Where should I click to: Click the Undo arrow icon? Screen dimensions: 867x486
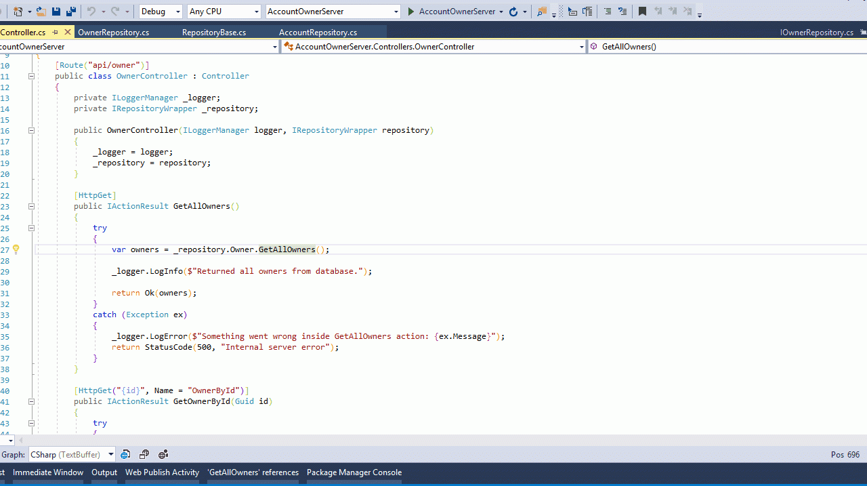click(91, 12)
